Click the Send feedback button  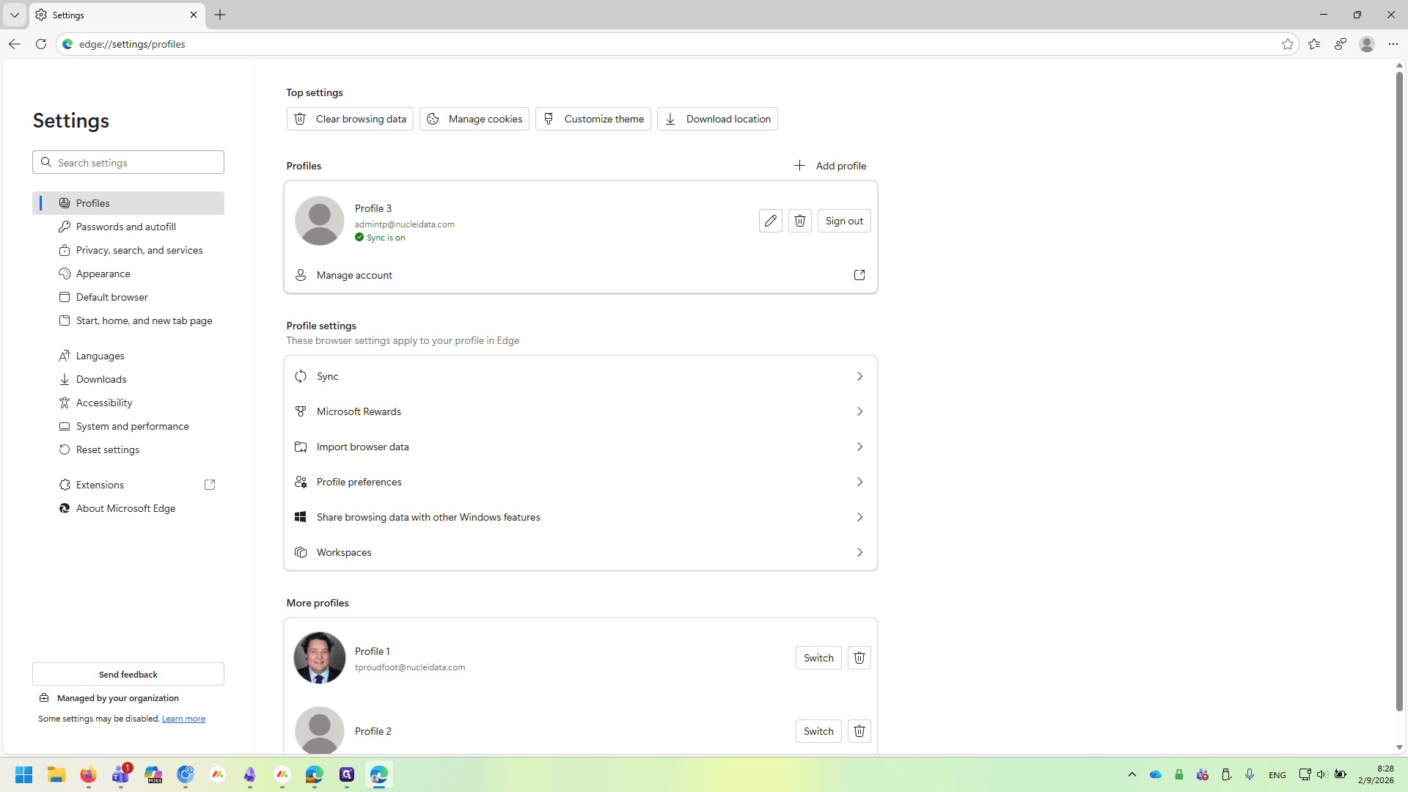(x=128, y=674)
